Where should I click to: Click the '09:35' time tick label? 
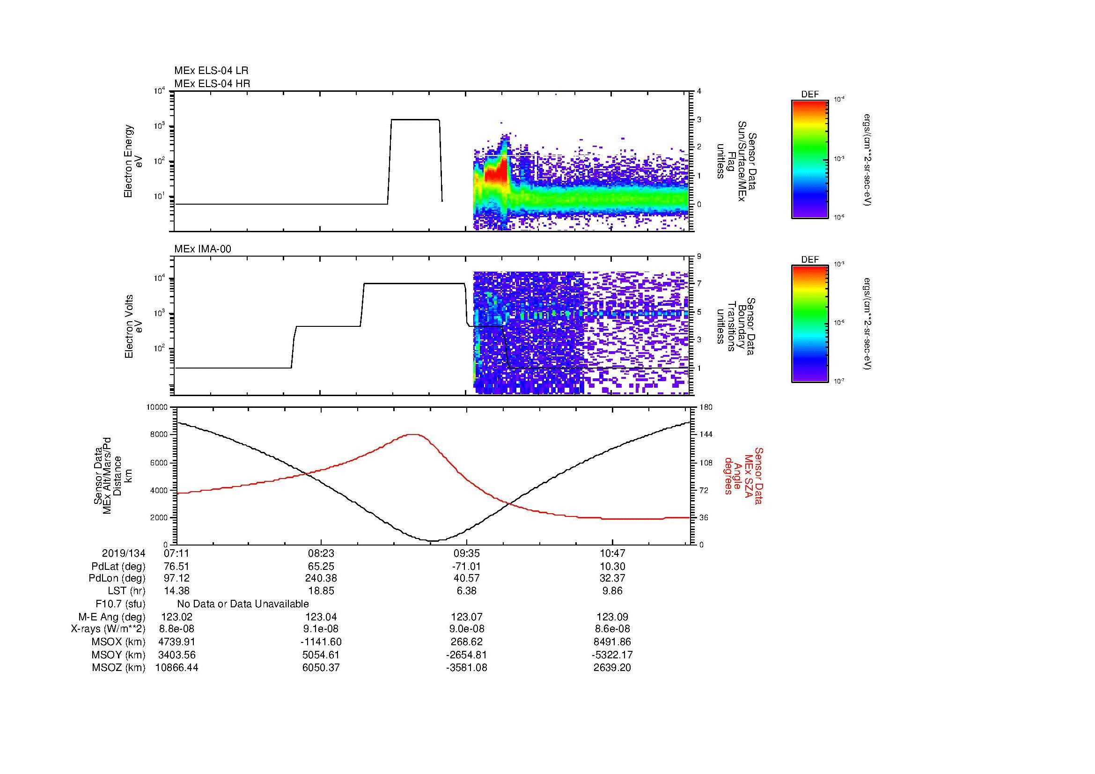466,553
